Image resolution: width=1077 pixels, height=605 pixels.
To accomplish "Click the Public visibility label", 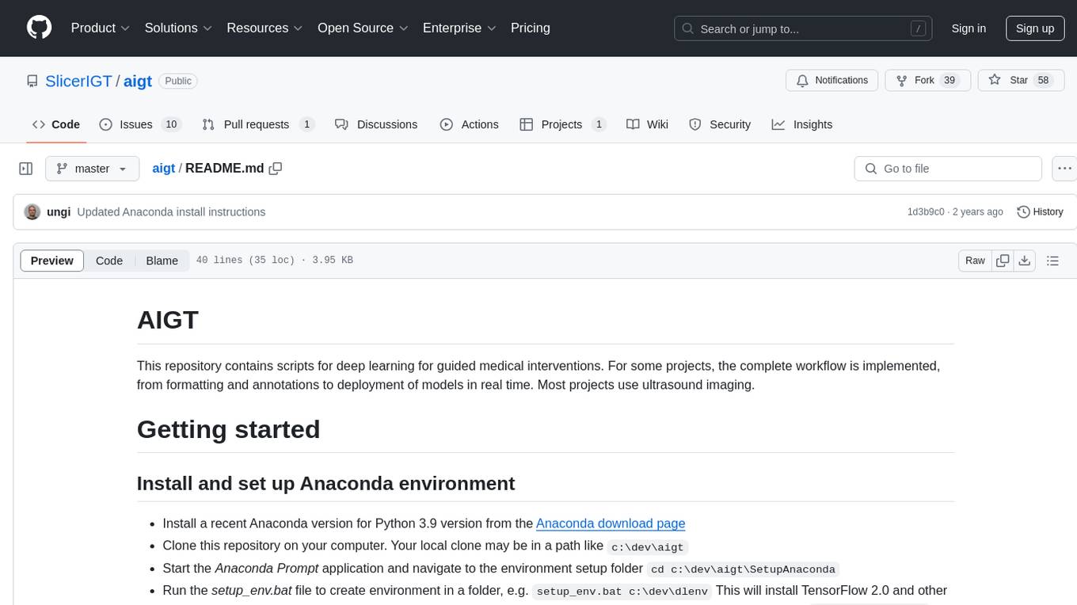I will [x=178, y=81].
